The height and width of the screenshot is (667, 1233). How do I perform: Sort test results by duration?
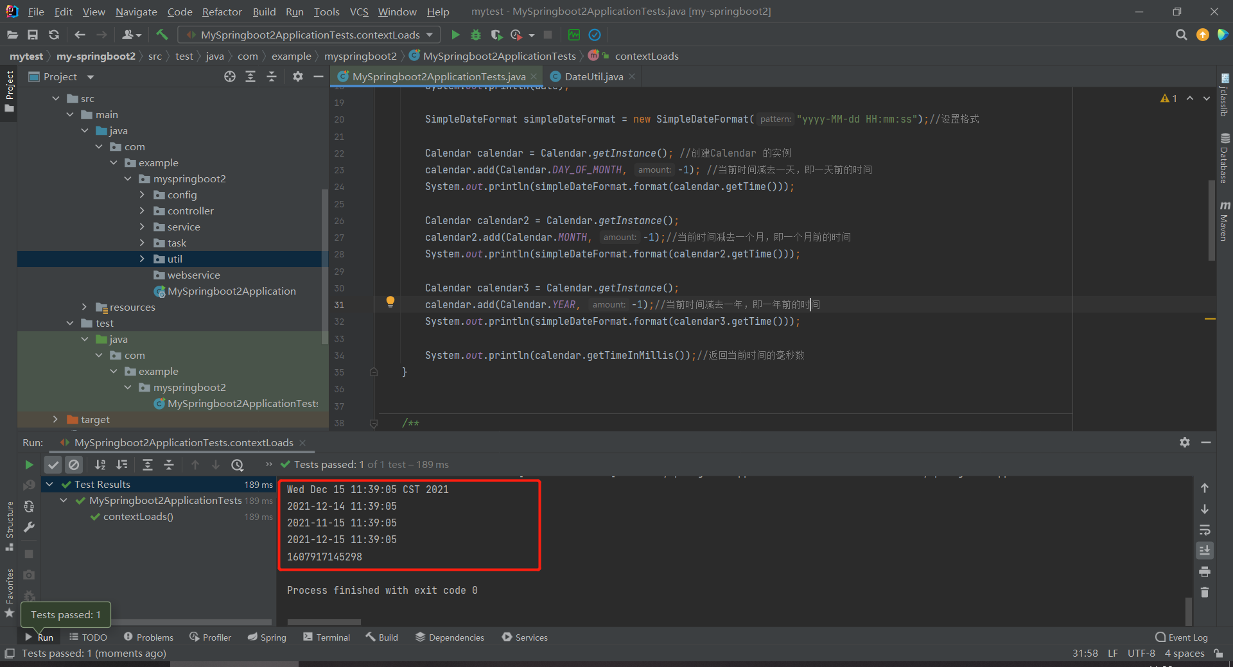click(122, 465)
